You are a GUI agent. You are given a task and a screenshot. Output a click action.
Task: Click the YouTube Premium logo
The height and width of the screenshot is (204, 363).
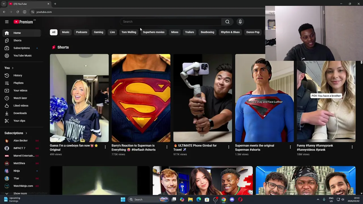point(24,22)
